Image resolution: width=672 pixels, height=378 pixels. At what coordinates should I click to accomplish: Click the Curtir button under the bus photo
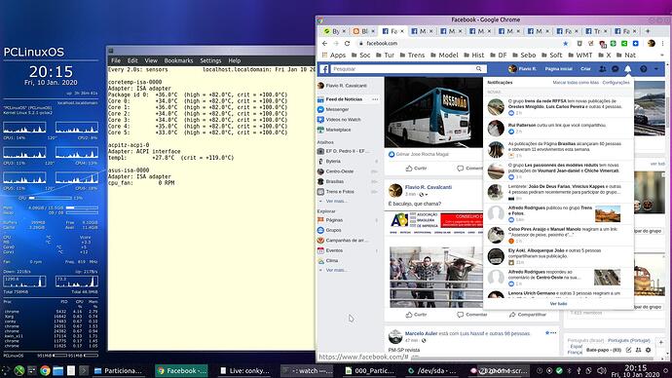coord(416,168)
